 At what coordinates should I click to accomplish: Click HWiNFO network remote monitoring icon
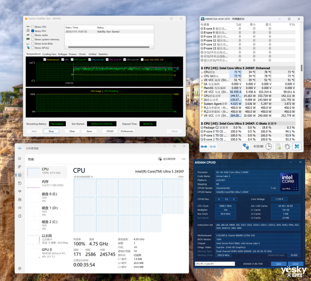point(246,146)
